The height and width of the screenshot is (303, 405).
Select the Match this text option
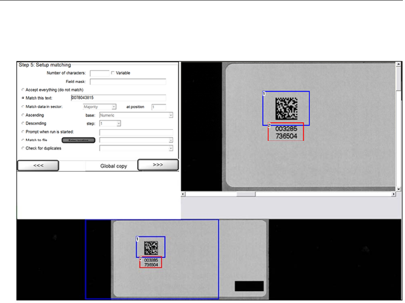(23, 98)
